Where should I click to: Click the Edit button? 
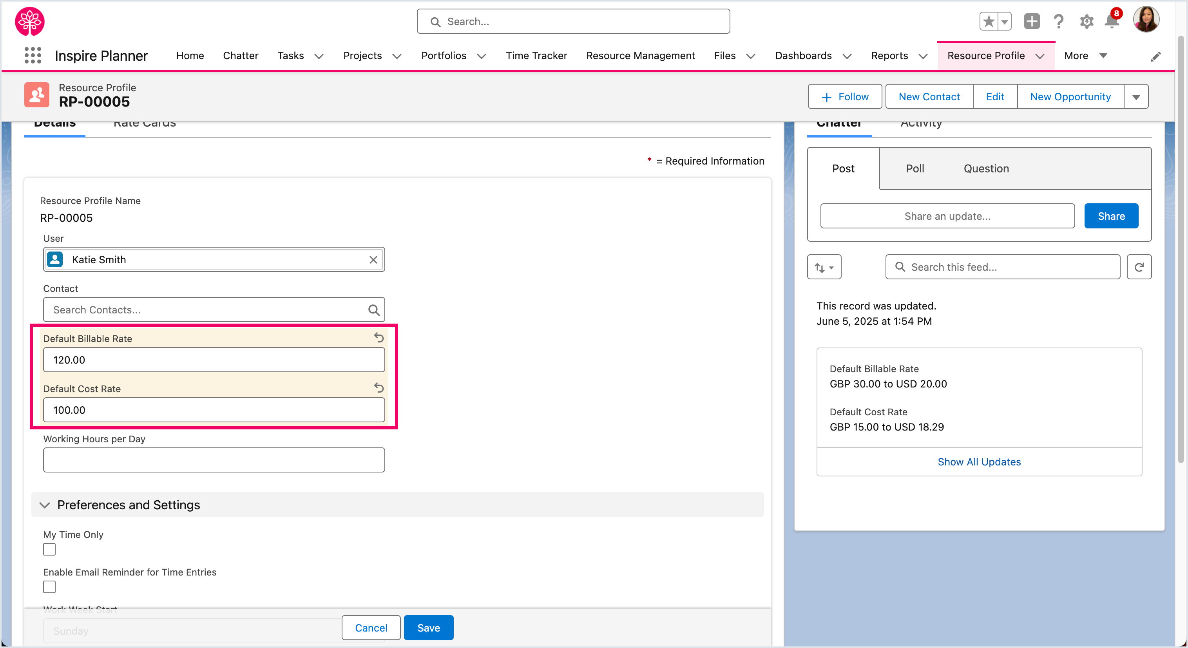tap(995, 96)
